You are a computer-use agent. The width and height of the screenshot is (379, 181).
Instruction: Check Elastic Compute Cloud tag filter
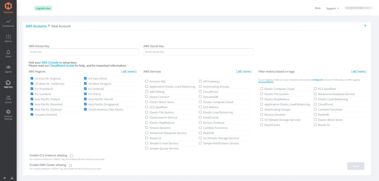[262, 89]
